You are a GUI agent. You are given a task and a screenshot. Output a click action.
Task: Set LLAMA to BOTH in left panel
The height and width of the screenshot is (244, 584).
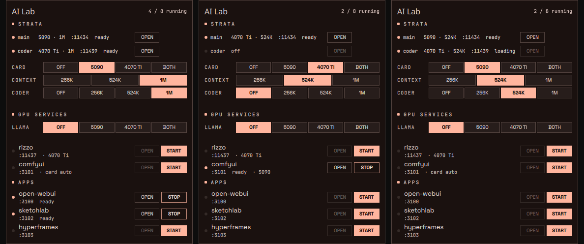click(x=169, y=127)
